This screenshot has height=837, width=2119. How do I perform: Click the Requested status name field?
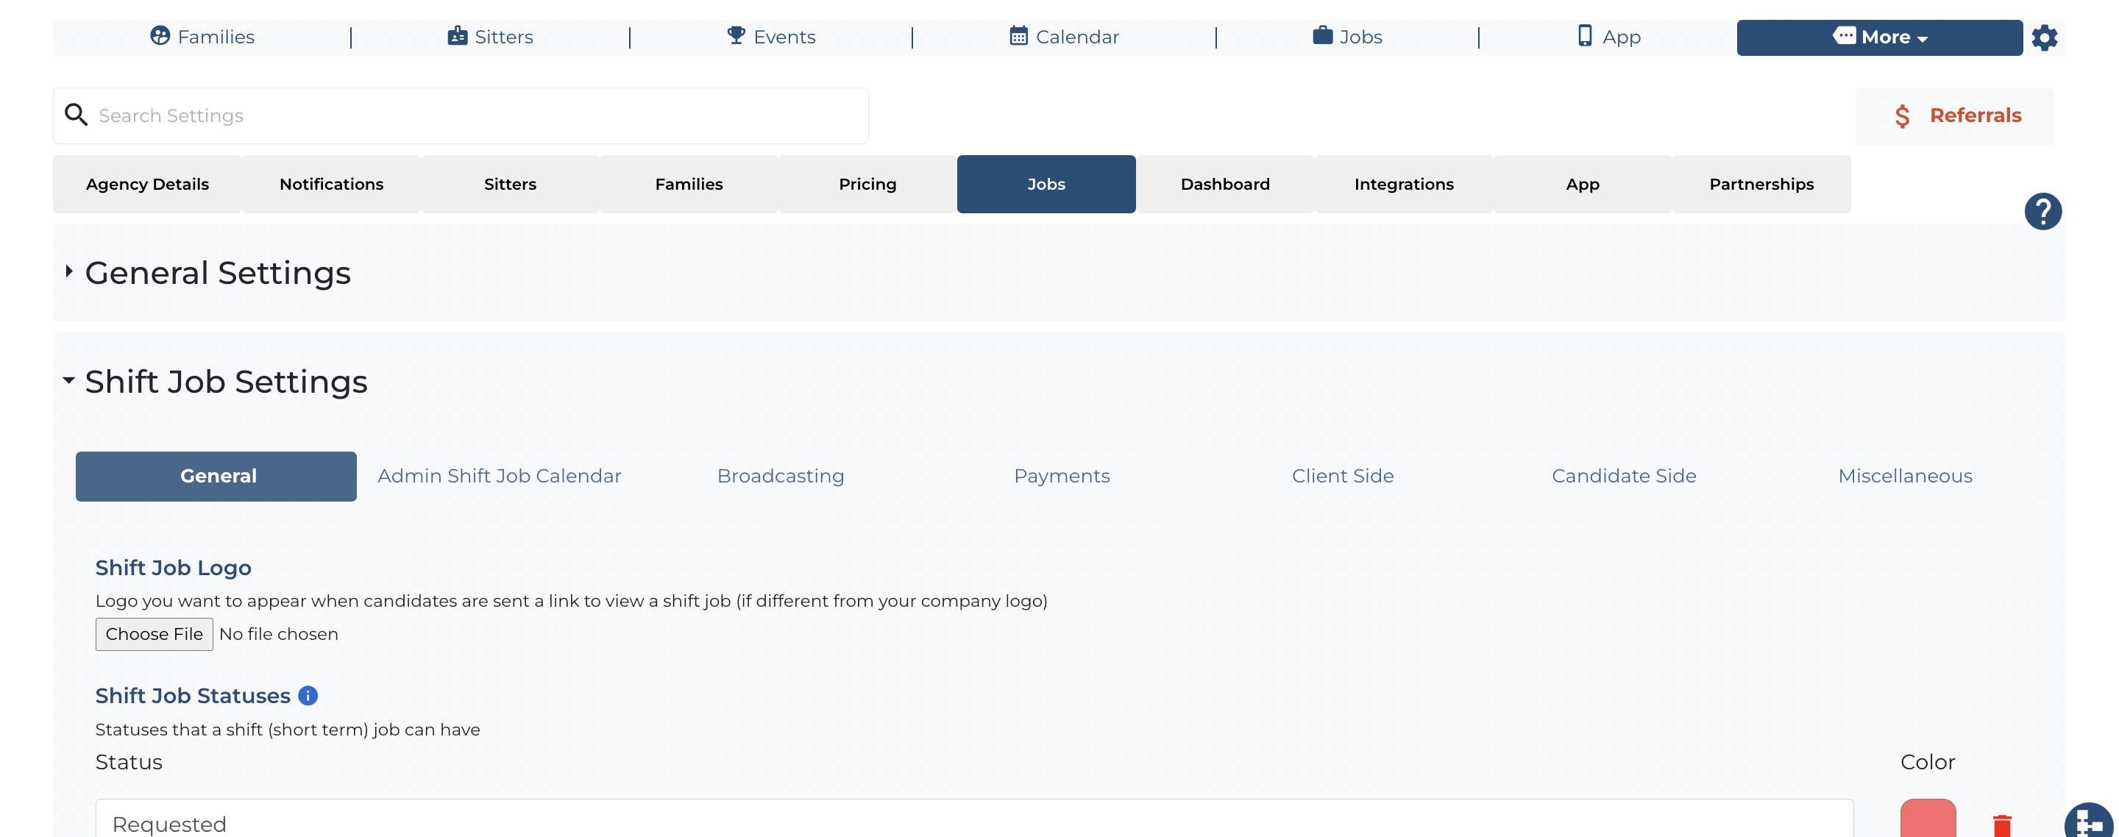(974, 819)
